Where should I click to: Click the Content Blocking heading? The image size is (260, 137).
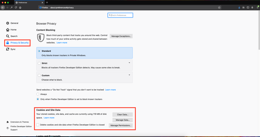(46, 30)
